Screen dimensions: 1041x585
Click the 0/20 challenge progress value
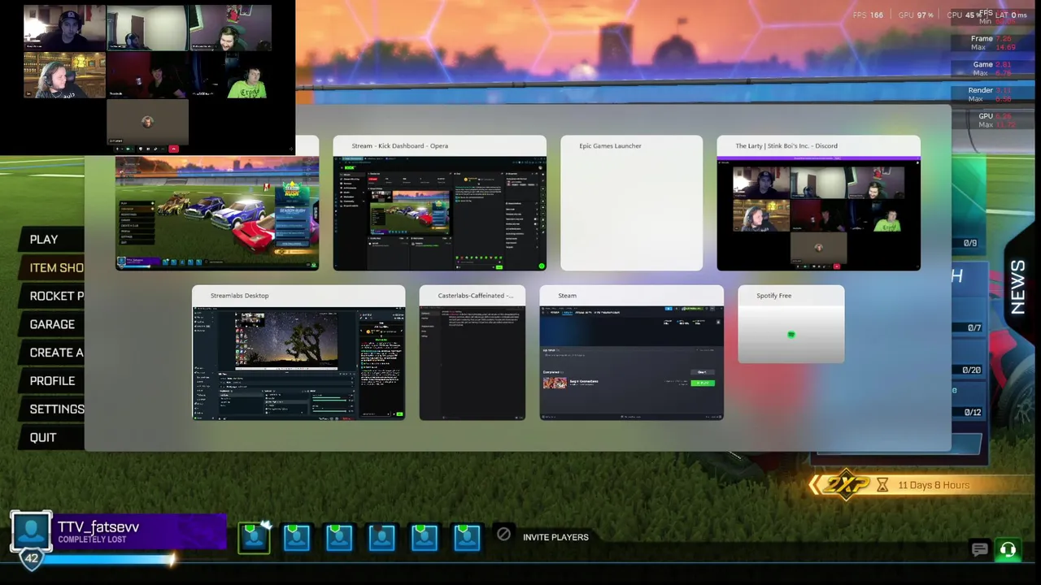[x=971, y=370]
